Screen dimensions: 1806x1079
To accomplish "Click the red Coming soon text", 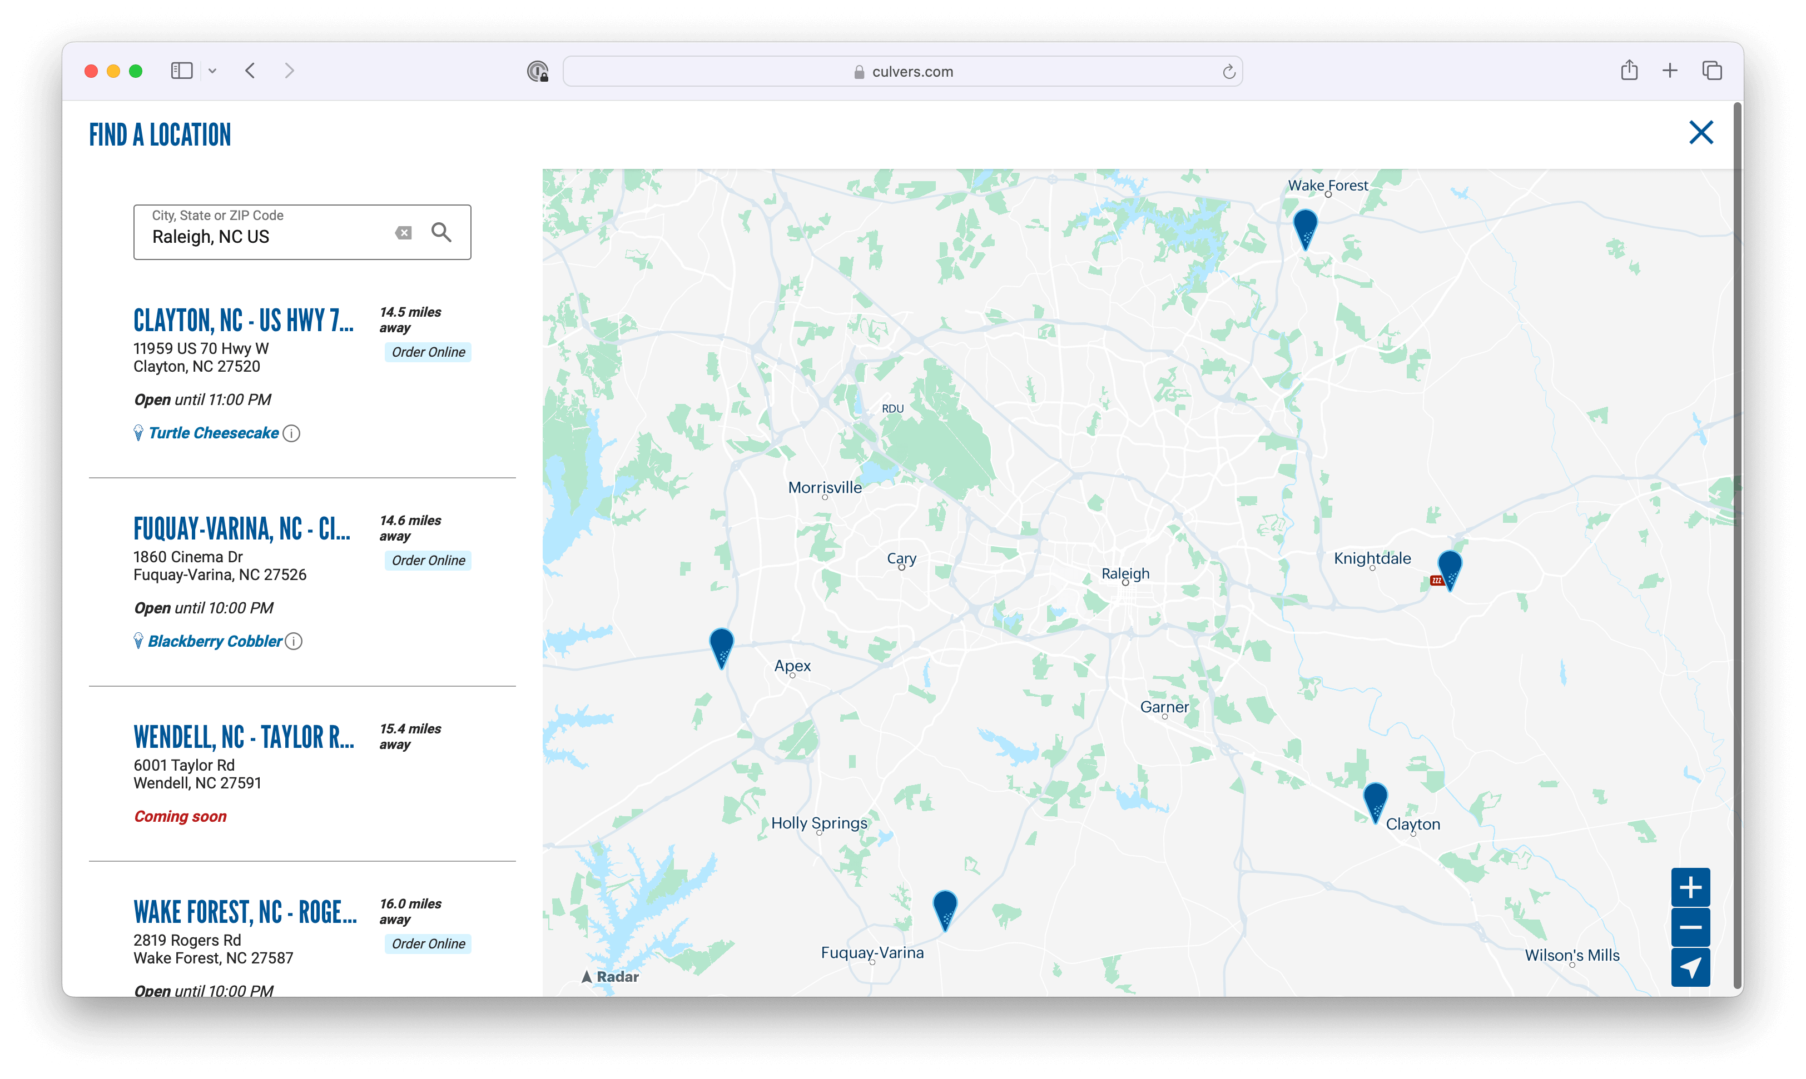I will (181, 817).
